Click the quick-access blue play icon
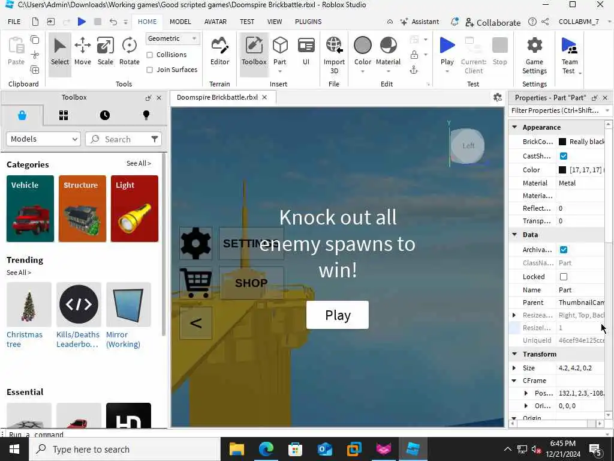Viewport: 614px width, 461px height. [82, 22]
